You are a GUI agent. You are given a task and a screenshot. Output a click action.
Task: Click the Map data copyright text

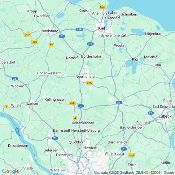[x=134, y=173]
